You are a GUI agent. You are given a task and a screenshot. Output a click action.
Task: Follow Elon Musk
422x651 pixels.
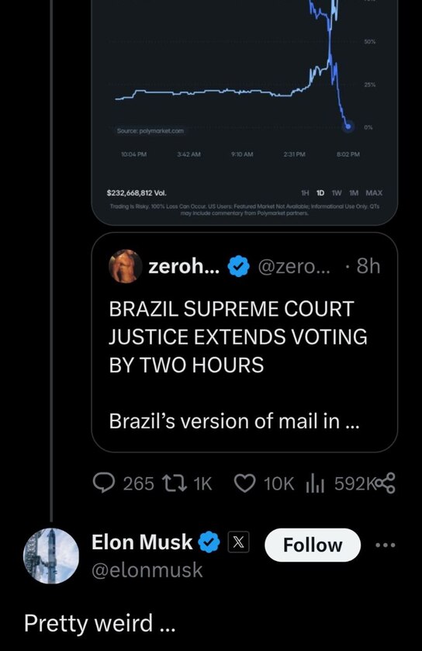click(x=313, y=545)
